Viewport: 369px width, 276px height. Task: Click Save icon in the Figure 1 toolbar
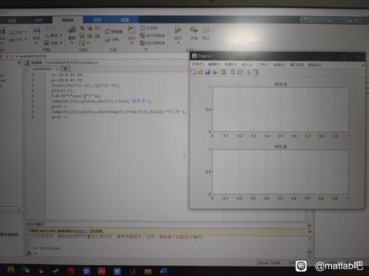[207, 72]
